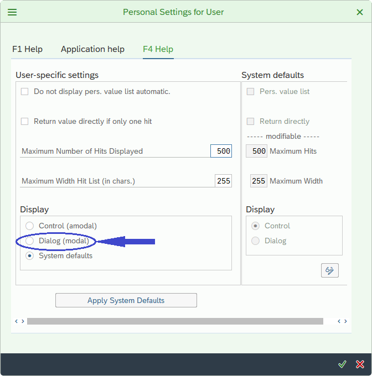The width and height of the screenshot is (372, 376).
Task: Switch to the F1 Help tab
Action: coord(27,49)
